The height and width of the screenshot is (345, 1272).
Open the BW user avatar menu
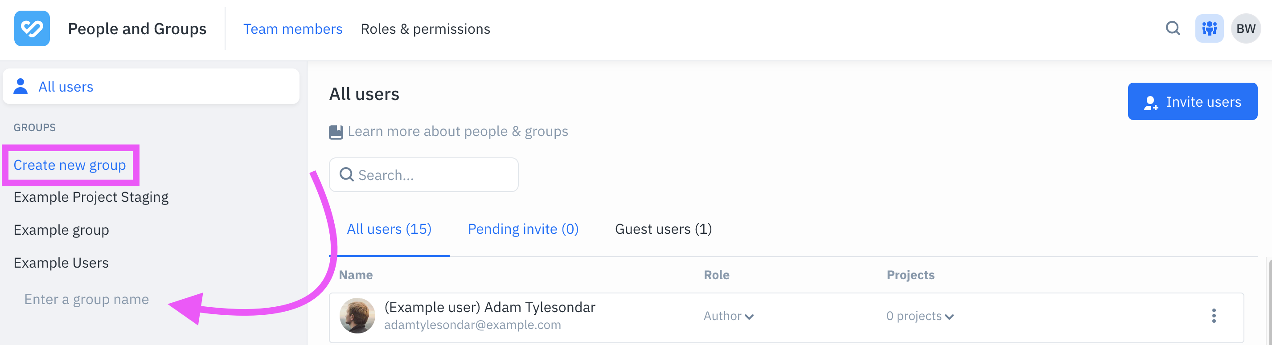coord(1246,28)
